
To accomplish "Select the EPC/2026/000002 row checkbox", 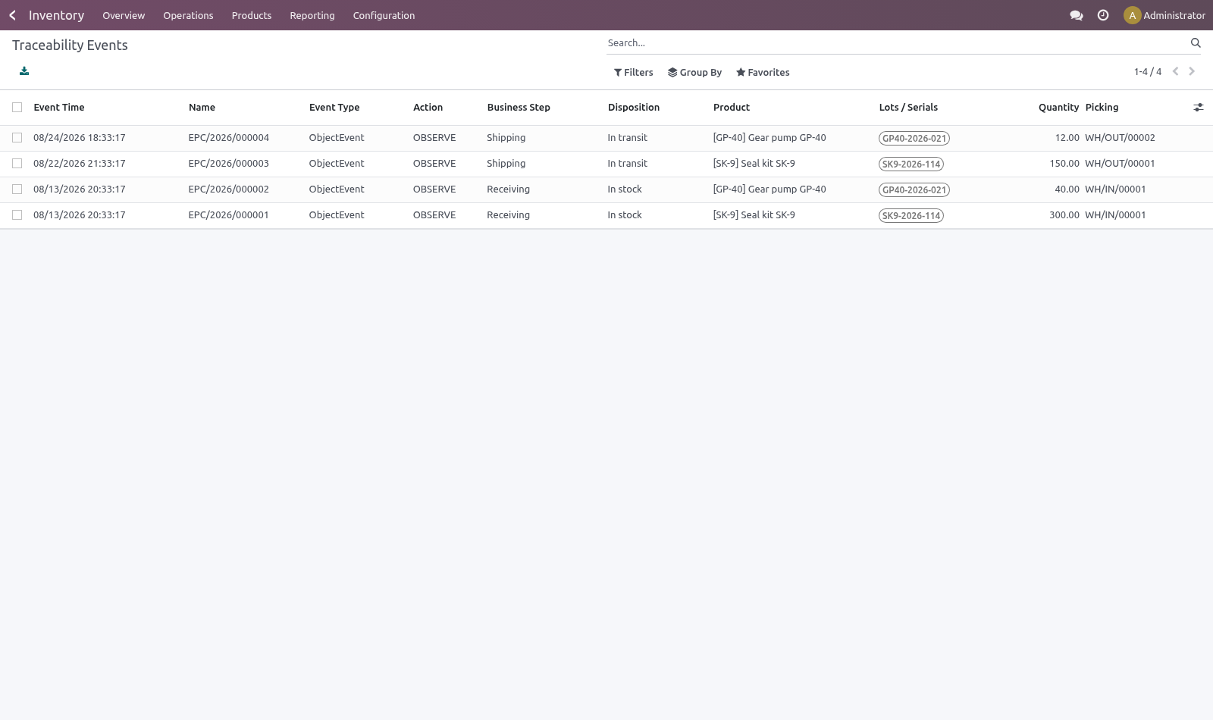I will coord(17,189).
